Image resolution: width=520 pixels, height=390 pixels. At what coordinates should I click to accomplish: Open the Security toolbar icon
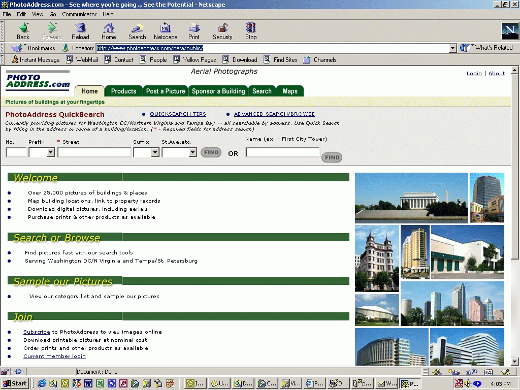[x=222, y=31]
